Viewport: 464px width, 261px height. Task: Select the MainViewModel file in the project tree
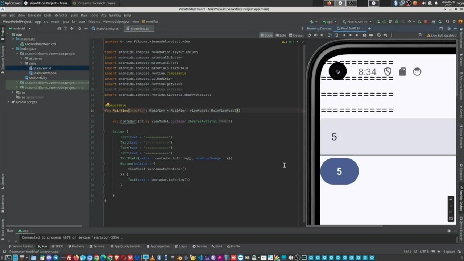(x=45, y=73)
